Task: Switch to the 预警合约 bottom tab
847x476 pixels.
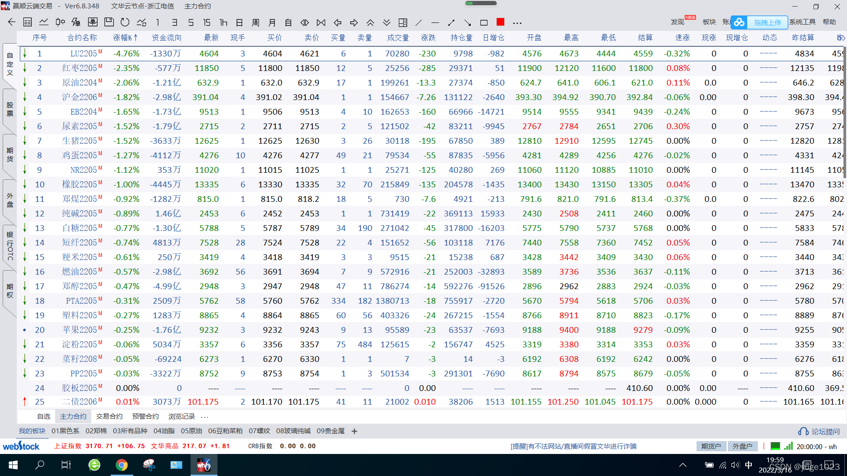Action: (x=145, y=416)
